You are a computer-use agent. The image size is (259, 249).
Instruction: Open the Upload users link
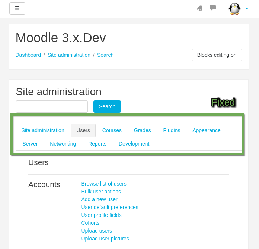click(96, 231)
